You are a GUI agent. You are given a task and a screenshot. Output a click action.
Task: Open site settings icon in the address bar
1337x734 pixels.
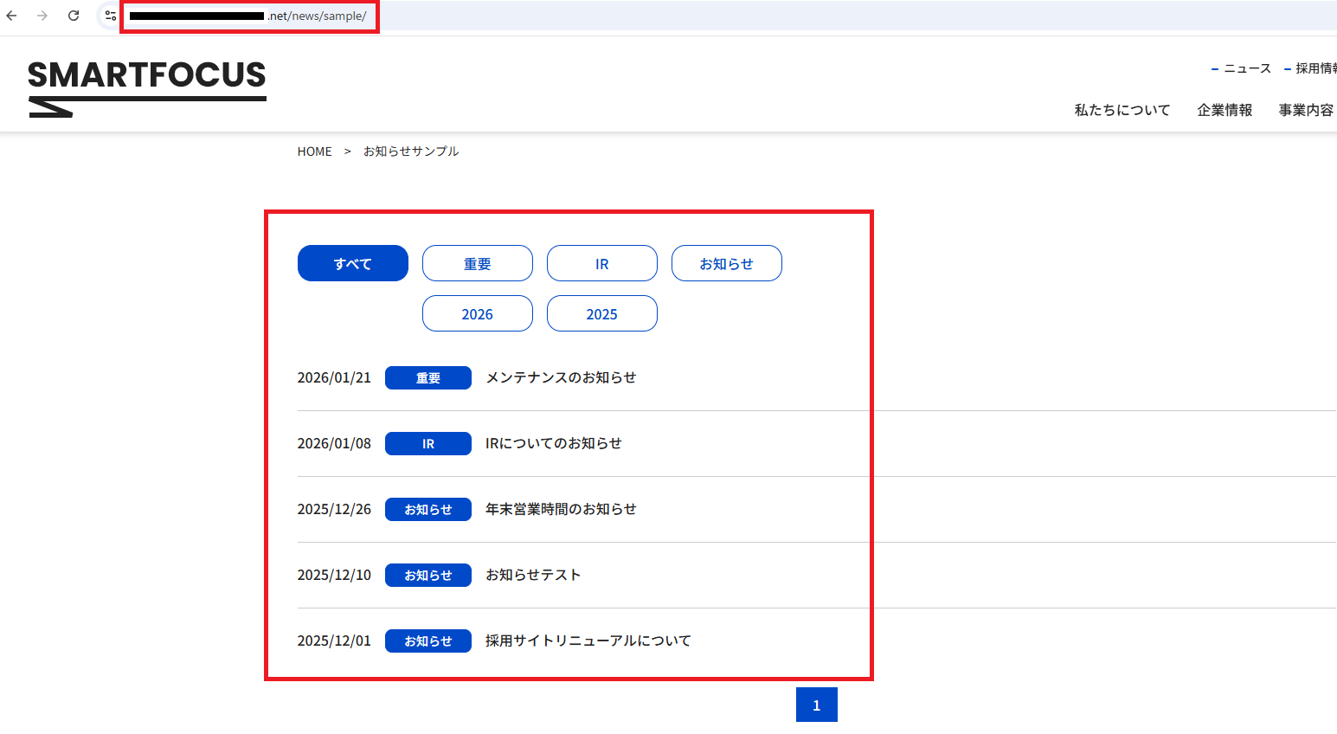tap(110, 15)
